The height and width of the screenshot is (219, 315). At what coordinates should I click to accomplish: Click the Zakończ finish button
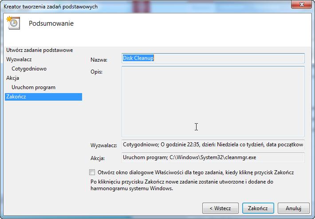[258, 208]
